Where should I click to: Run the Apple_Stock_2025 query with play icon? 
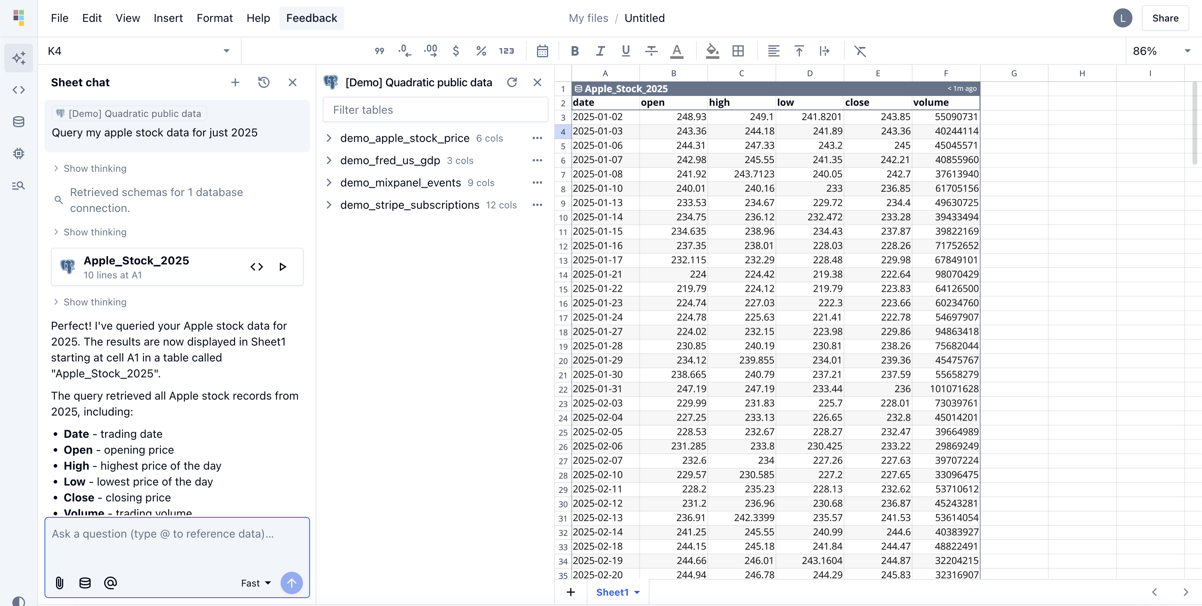tap(282, 266)
